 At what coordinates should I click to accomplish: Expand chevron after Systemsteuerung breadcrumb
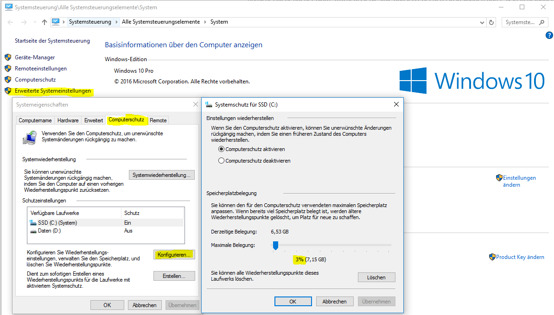(x=116, y=22)
